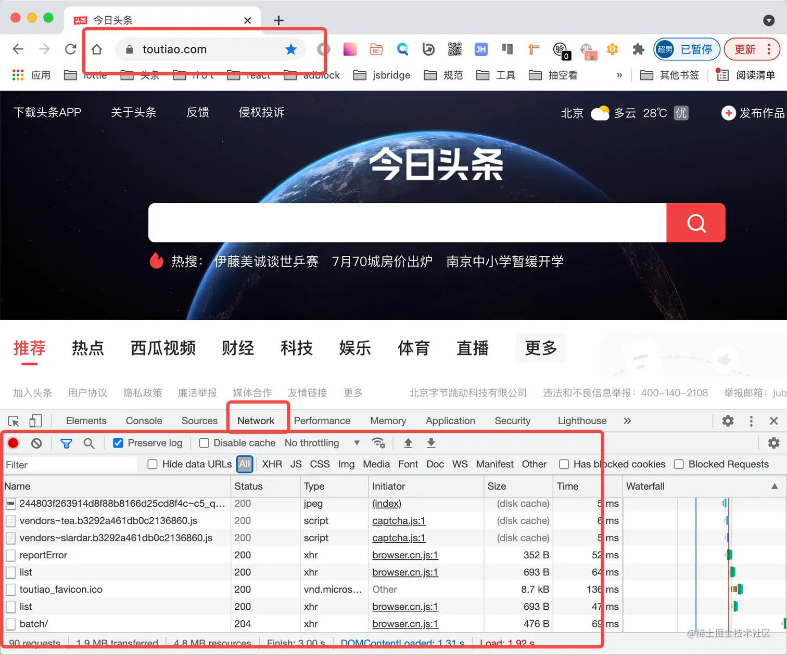Open a new browser tab
This screenshot has height=655, width=787.
tap(279, 20)
